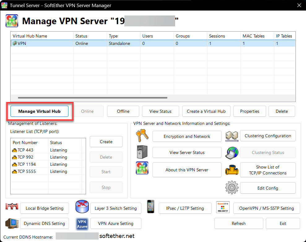
Task: Select the TCP 992 listener row text
Action: (25, 157)
